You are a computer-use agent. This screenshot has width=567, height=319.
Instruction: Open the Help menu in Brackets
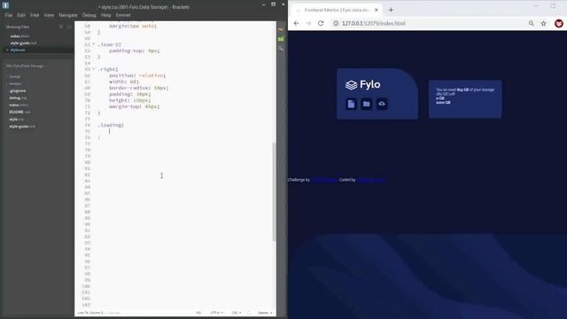click(106, 15)
